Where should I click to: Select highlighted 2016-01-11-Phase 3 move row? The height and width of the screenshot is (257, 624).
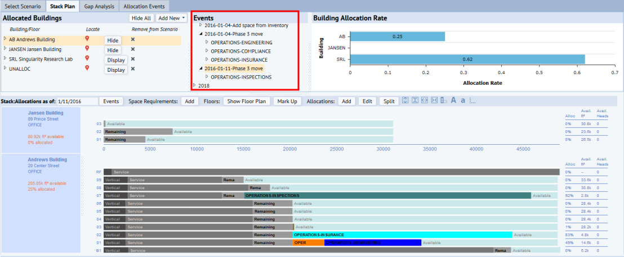tap(234, 68)
